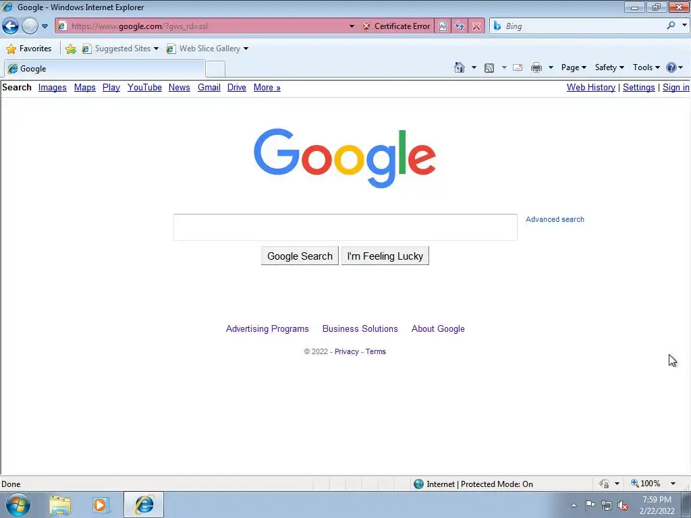This screenshot has height=518, width=691.
Task: Click Advanced search link
Action: coord(555,219)
